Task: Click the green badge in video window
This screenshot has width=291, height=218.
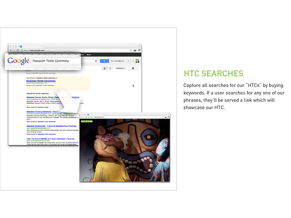Action: (x=87, y=121)
